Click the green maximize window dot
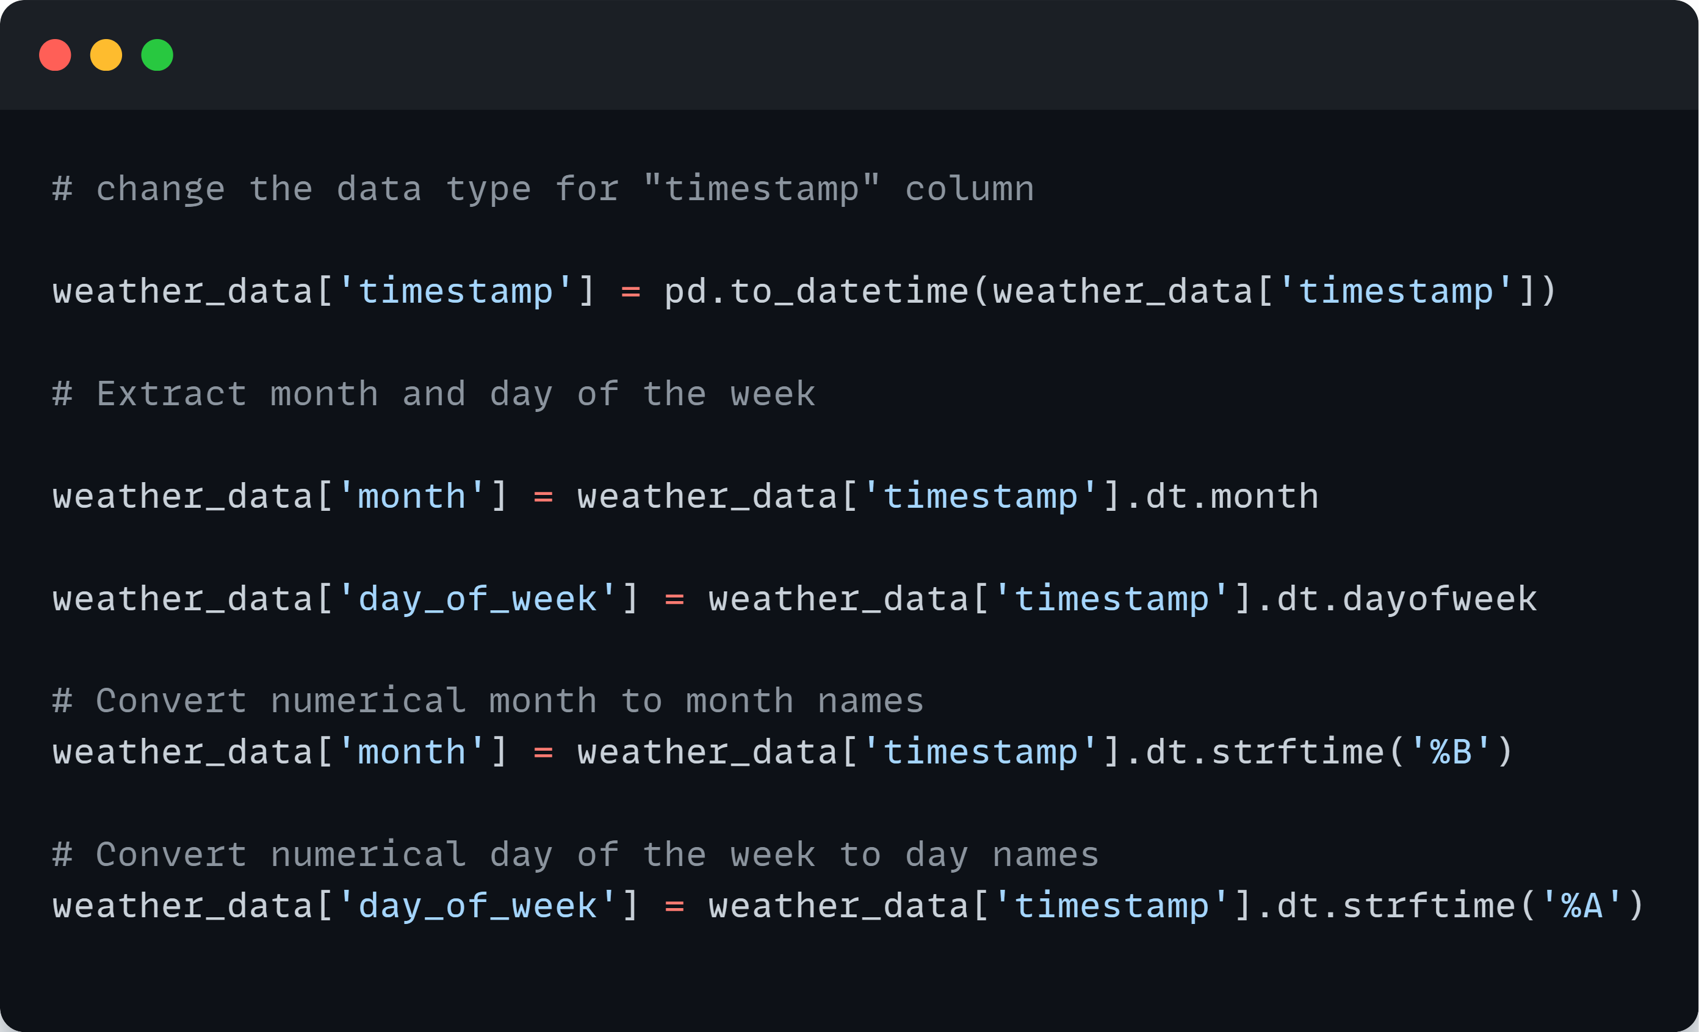The height and width of the screenshot is (1032, 1699). (157, 55)
